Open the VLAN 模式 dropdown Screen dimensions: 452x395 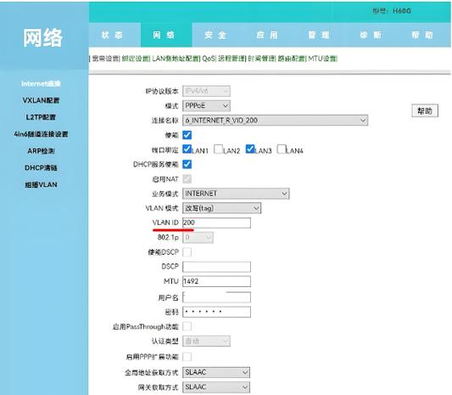221,208
